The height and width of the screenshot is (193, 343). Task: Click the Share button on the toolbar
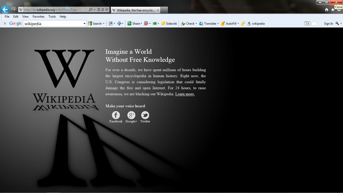tap(133, 24)
